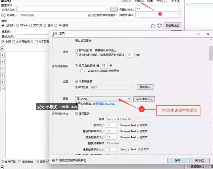Click the return arrow icon in results toolbar
213x169 pixels.
pos(3,89)
